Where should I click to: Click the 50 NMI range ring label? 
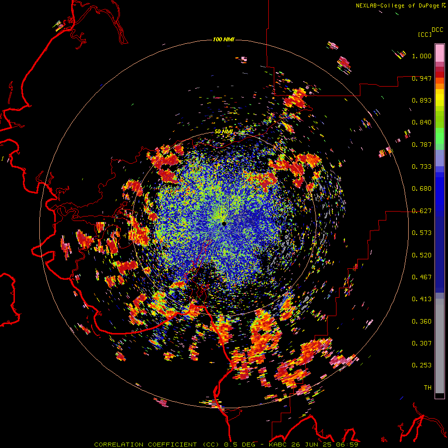224,132
